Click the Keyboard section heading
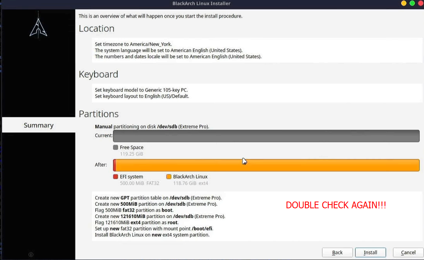 click(x=98, y=74)
